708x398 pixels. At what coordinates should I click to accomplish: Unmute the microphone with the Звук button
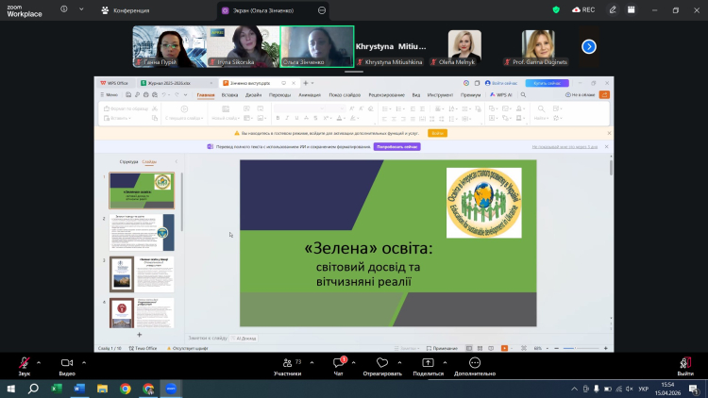pyautogui.click(x=24, y=364)
